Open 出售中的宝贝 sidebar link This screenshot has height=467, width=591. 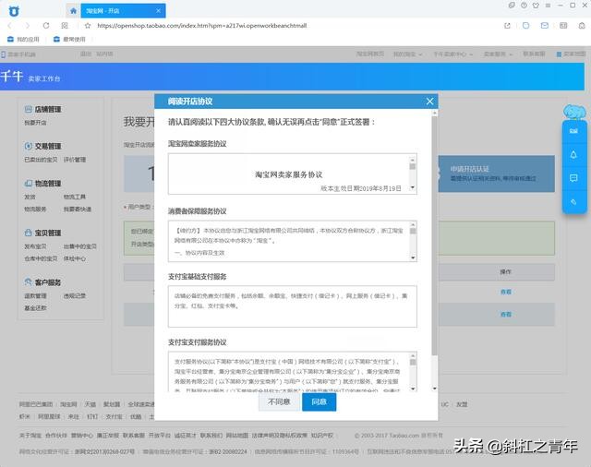[x=80, y=246]
